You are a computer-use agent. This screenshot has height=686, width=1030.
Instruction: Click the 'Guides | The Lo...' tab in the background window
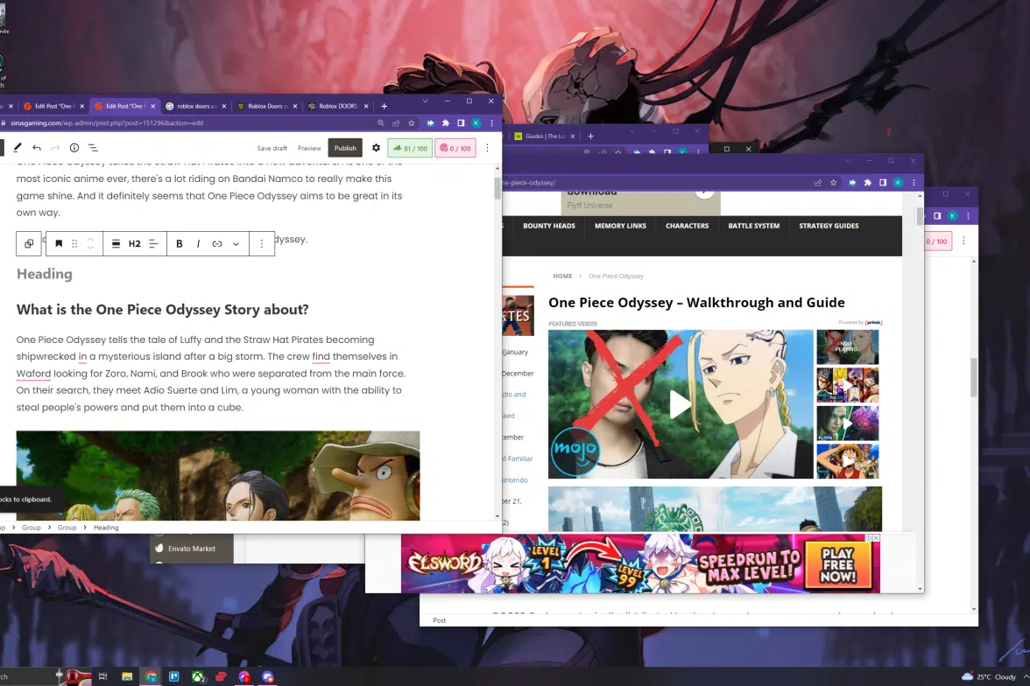pos(544,136)
